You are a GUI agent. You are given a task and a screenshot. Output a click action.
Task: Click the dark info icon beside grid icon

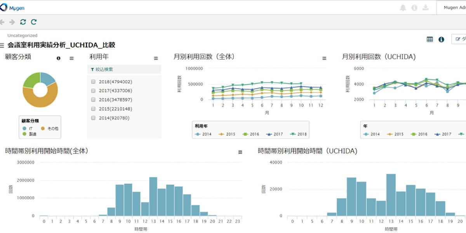pos(441,39)
